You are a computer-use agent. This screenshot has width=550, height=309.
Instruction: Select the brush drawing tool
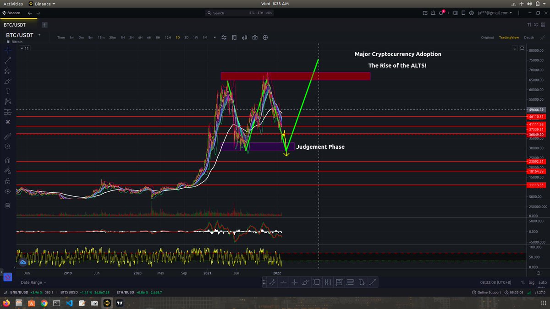tap(7, 81)
